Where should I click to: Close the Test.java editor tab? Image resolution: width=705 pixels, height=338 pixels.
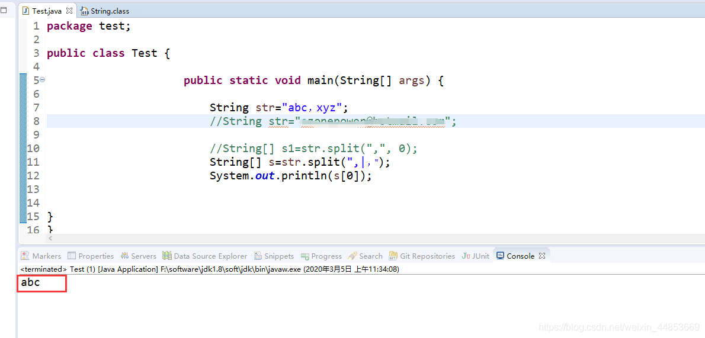[x=70, y=11]
